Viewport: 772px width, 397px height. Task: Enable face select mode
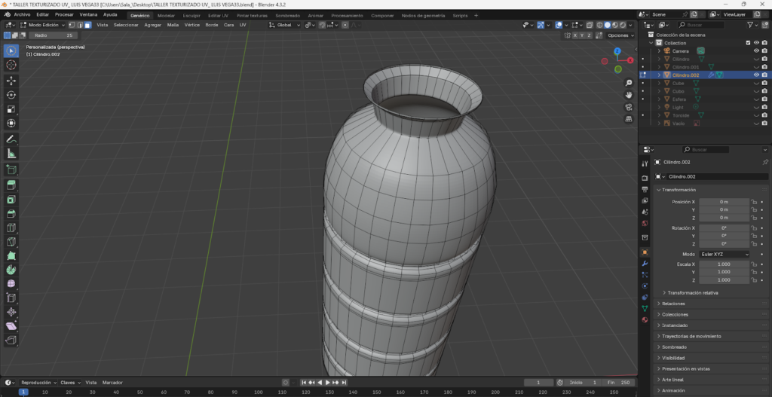coord(87,25)
